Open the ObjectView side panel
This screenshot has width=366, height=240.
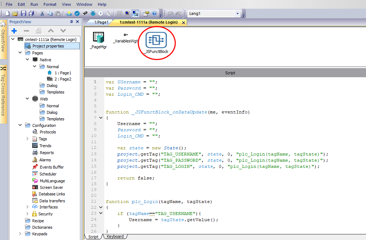pos(3,40)
